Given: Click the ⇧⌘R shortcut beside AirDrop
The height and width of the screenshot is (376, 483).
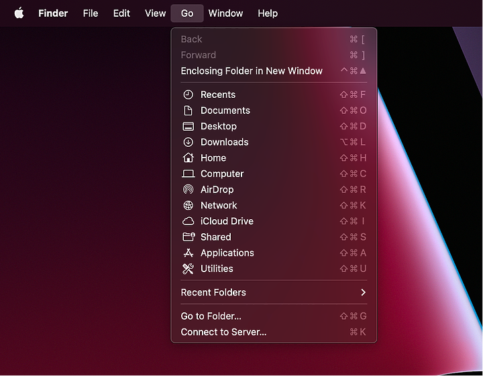Looking at the screenshot, I should coord(353,190).
